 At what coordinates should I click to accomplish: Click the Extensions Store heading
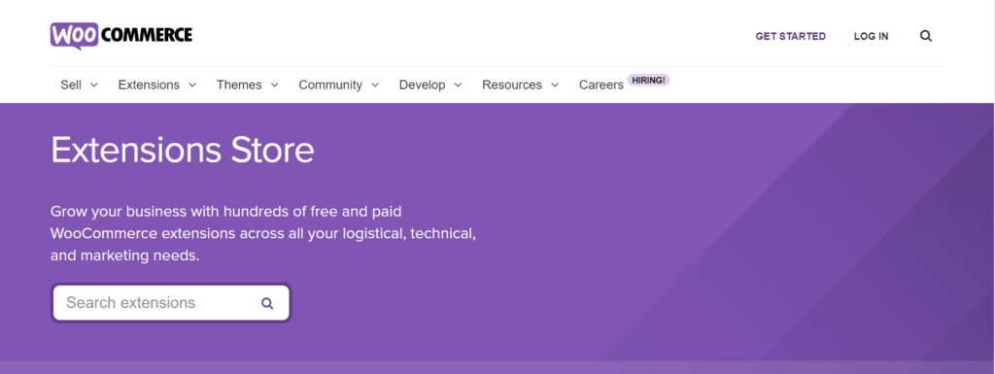coord(182,151)
